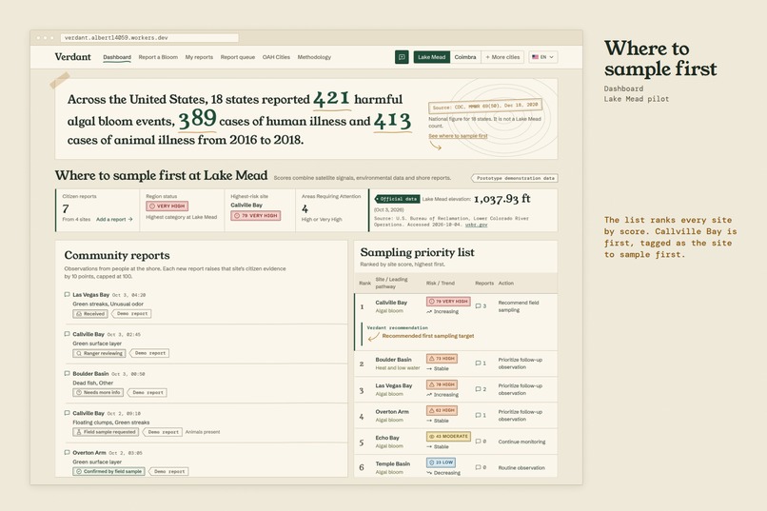Switch to the Coimbra city tab
The width and height of the screenshot is (767, 511).
(x=465, y=57)
